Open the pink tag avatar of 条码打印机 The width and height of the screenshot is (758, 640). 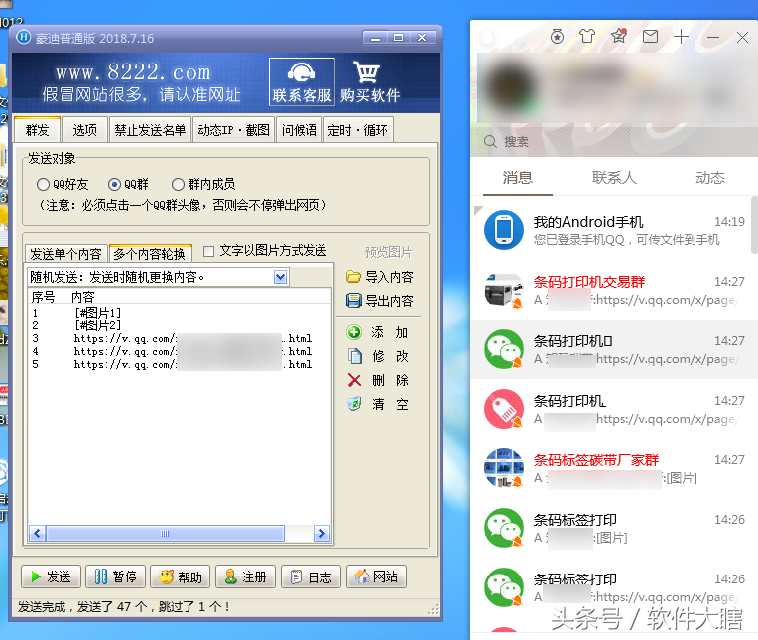(x=504, y=409)
